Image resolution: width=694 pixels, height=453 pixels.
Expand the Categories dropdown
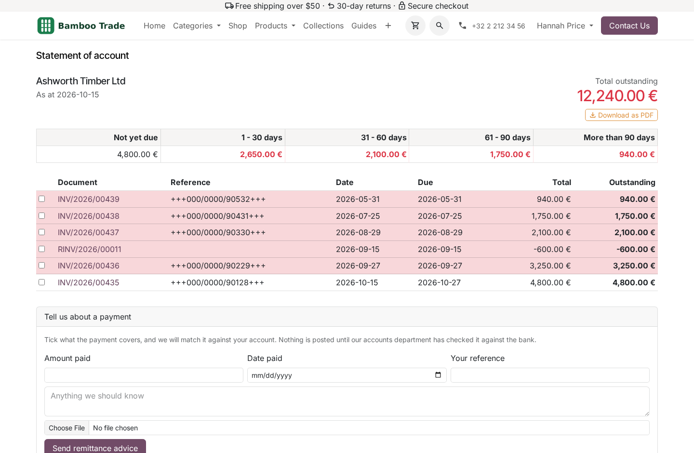tap(197, 26)
